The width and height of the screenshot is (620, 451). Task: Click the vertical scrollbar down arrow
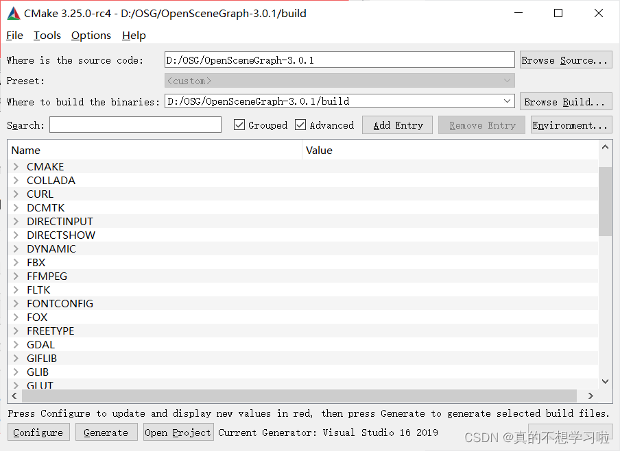pos(605,381)
